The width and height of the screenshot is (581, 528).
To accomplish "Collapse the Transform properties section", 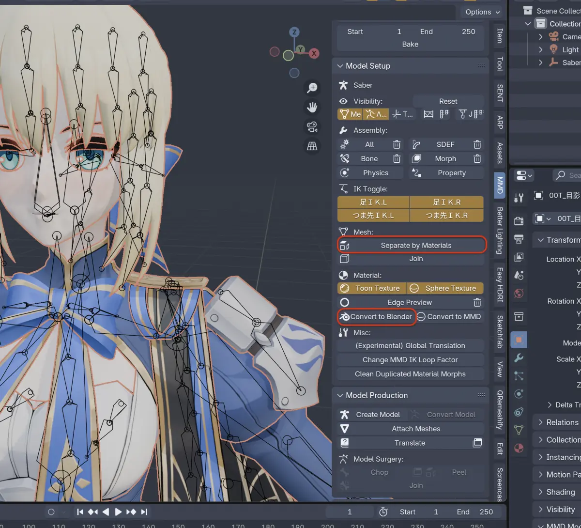I will [x=540, y=240].
